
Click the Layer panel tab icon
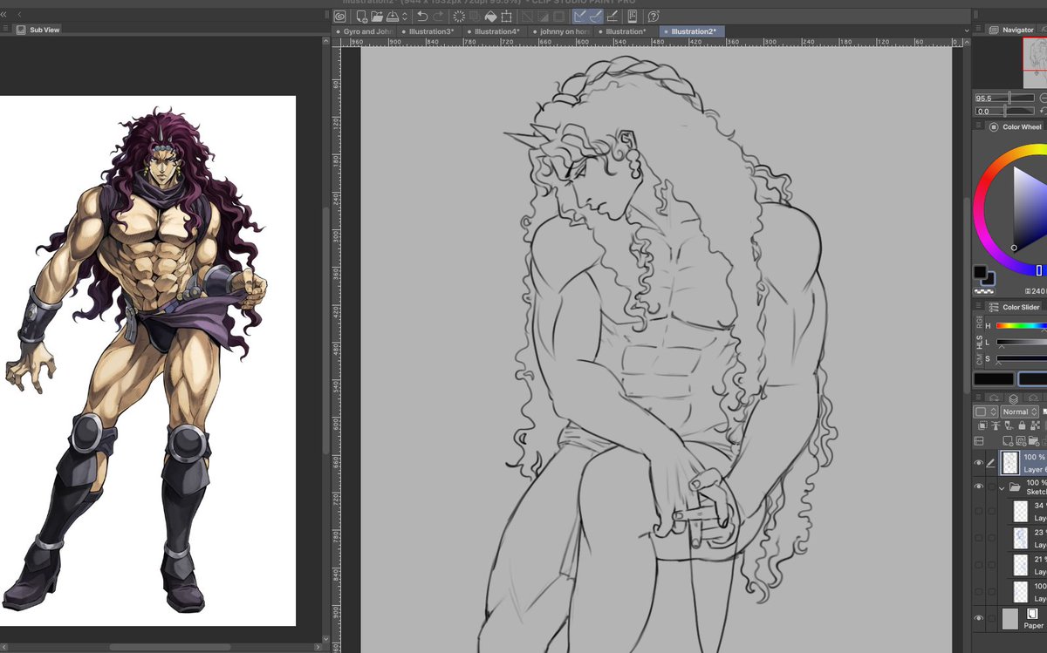point(1014,398)
